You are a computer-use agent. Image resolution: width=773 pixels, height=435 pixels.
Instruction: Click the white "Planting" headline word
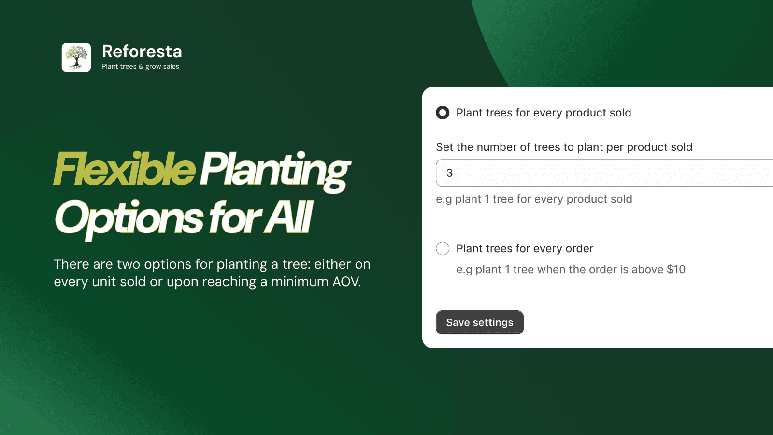[275, 170]
